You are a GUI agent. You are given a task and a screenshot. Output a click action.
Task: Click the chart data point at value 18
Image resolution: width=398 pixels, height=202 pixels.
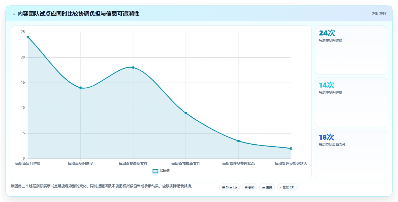133,68
